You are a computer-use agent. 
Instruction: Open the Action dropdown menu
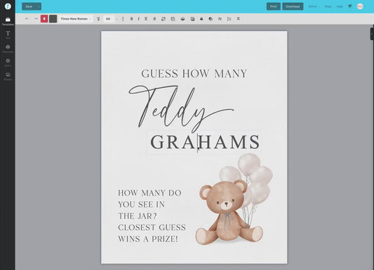(314, 6)
